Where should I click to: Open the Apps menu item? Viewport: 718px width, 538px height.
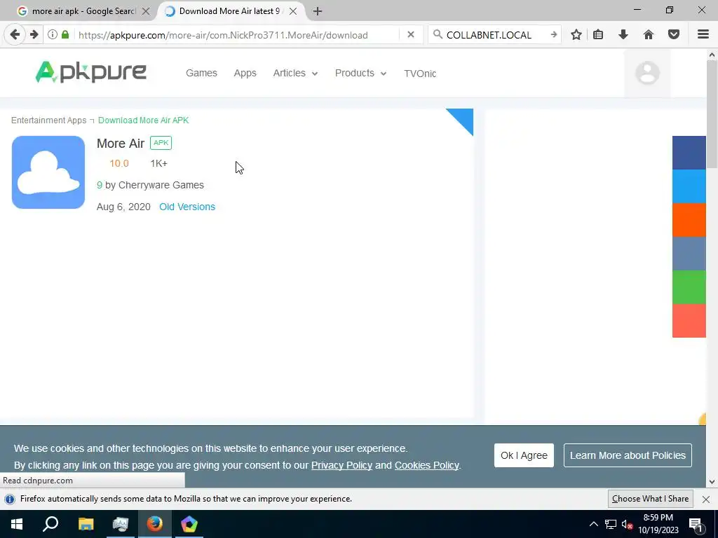245,73
